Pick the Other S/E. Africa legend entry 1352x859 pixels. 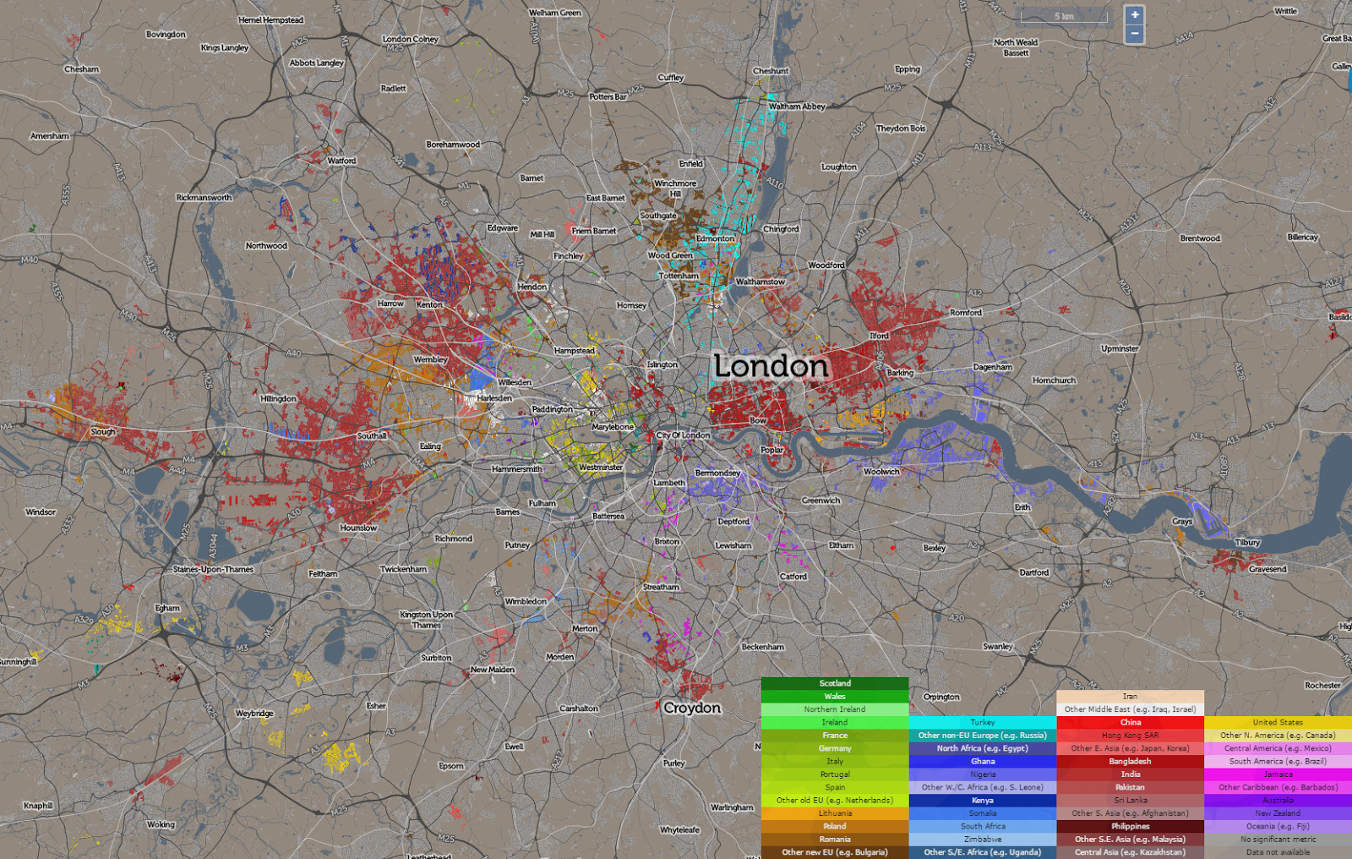[x=983, y=852]
